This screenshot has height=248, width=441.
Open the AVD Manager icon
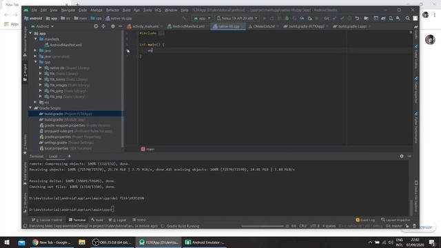click(391, 19)
